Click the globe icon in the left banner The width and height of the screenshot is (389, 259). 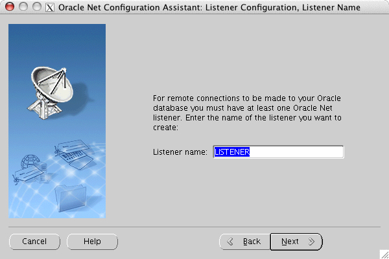(29, 161)
